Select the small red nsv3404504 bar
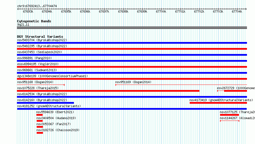 pyautogui.click(x=40, y=121)
